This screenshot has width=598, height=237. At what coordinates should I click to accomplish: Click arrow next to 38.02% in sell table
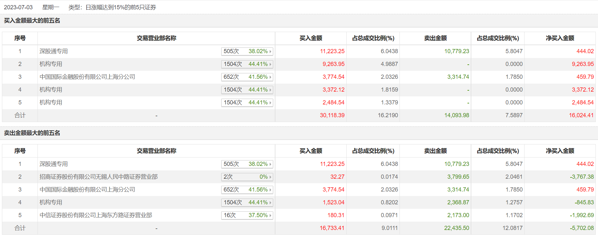pyautogui.click(x=270, y=164)
